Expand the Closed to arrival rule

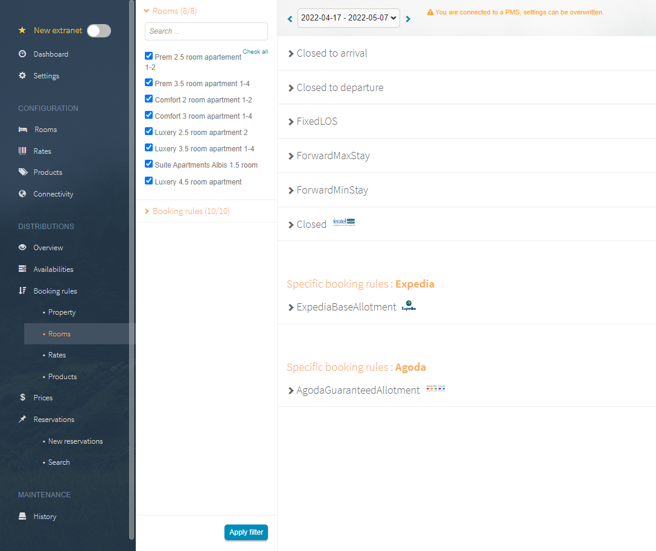[331, 53]
